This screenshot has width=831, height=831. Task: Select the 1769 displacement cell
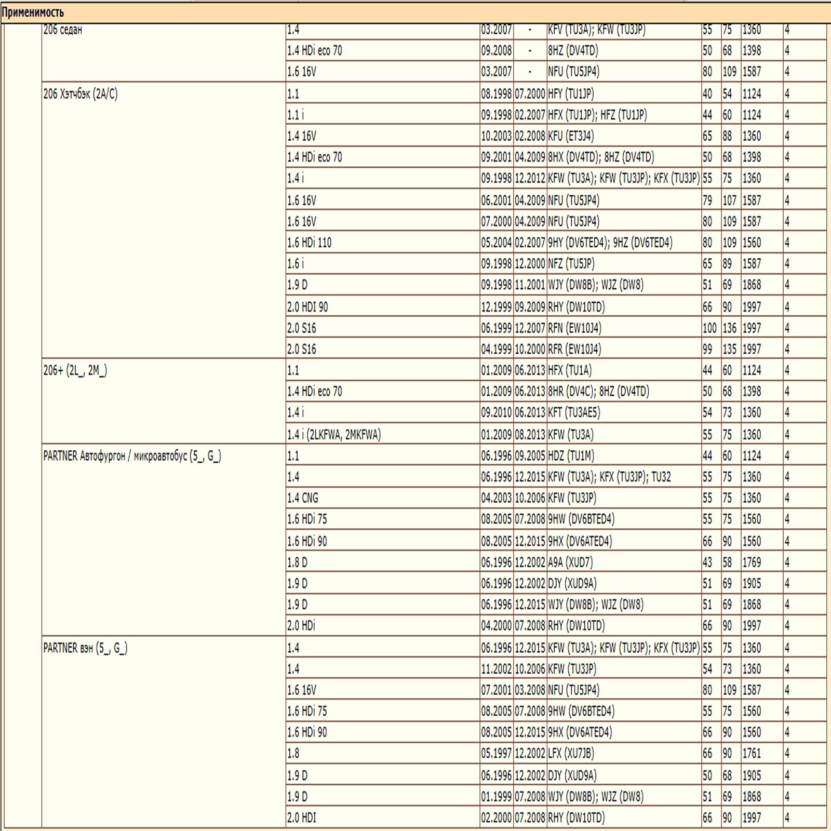pyautogui.click(x=751, y=562)
